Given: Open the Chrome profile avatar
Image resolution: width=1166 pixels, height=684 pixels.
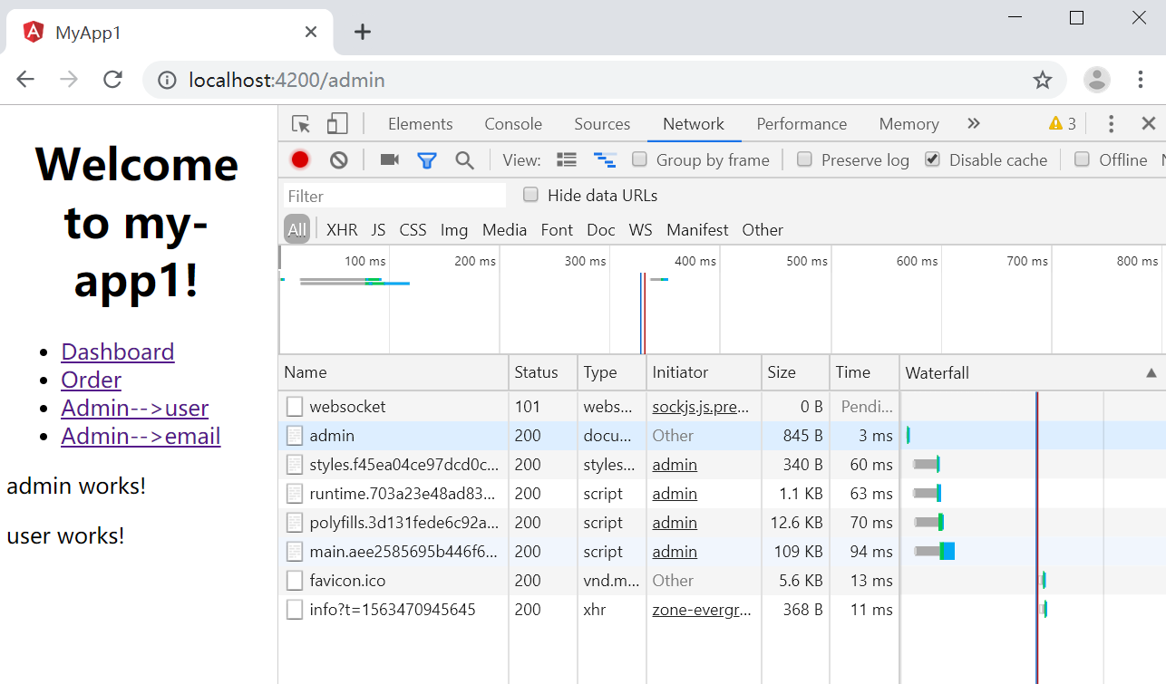Looking at the screenshot, I should tap(1097, 80).
